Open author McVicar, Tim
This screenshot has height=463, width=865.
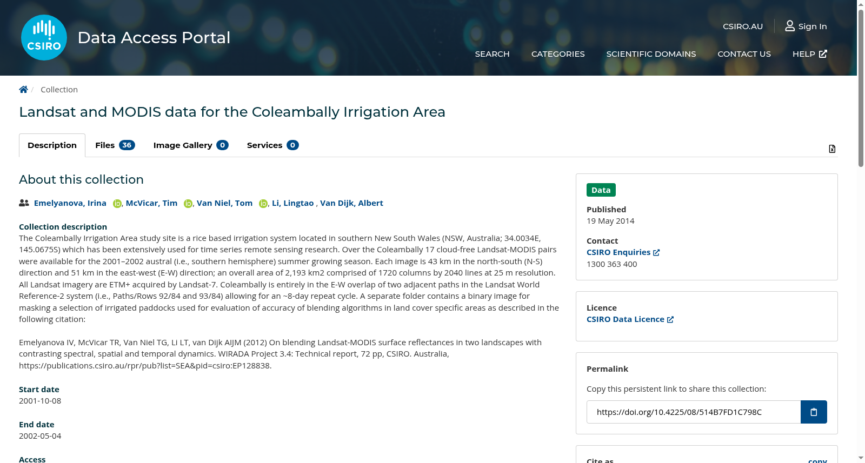151,203
